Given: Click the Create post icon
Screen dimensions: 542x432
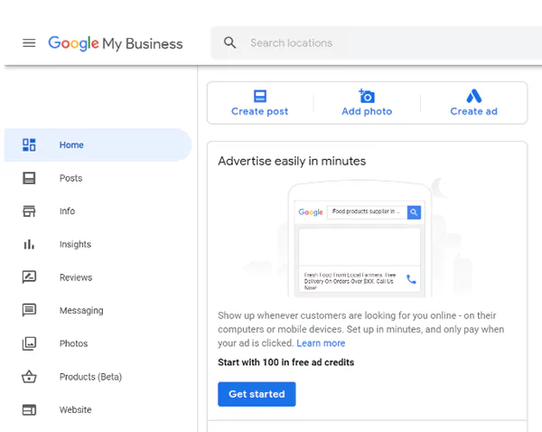Looking at the screenshot, I should pyautogui.click(x=260, y=96).
